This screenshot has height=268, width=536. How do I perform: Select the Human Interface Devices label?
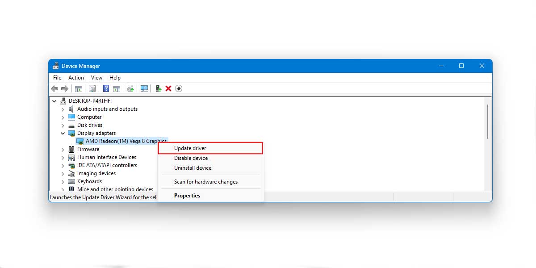click(107, 157)
